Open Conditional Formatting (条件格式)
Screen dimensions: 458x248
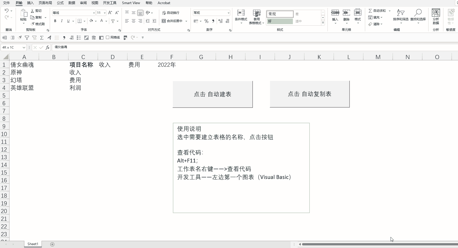pos(241,17)
